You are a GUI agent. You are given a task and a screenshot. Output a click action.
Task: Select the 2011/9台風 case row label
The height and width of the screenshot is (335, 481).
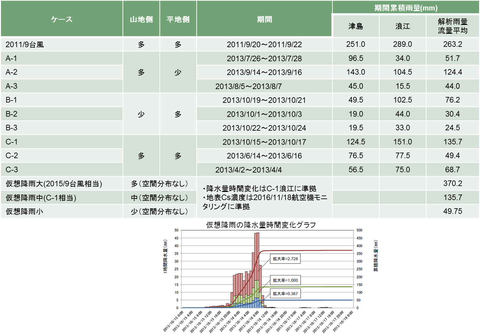click(25, 45)
